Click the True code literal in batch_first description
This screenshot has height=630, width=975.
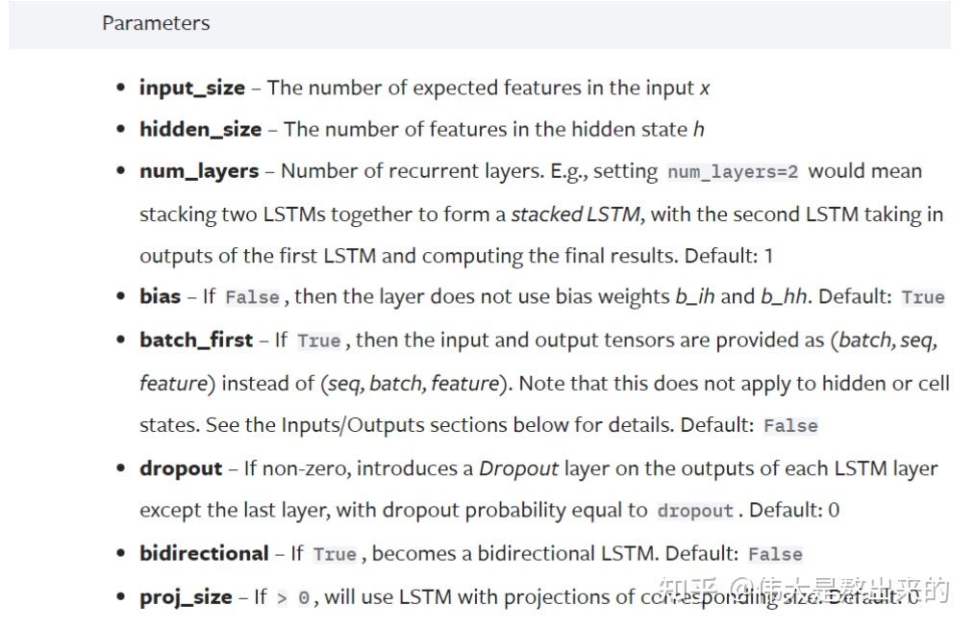click(x=318, y=340)
